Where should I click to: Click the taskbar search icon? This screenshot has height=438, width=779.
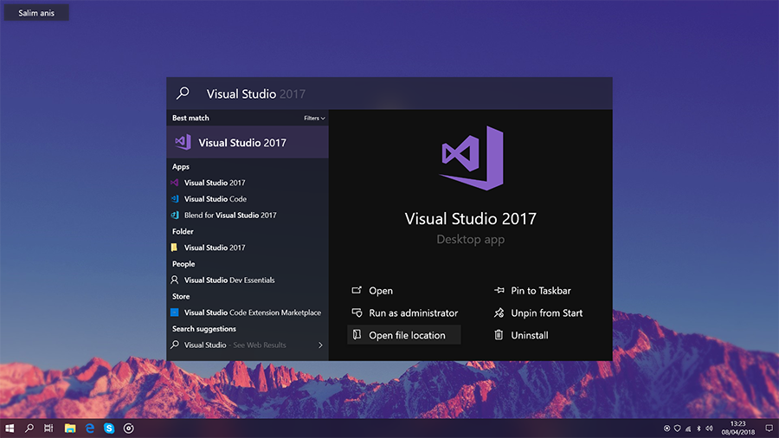click(29, 428)
